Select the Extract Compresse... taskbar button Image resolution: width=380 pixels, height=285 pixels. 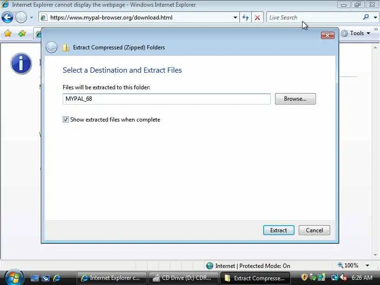[x=255, y=278]
